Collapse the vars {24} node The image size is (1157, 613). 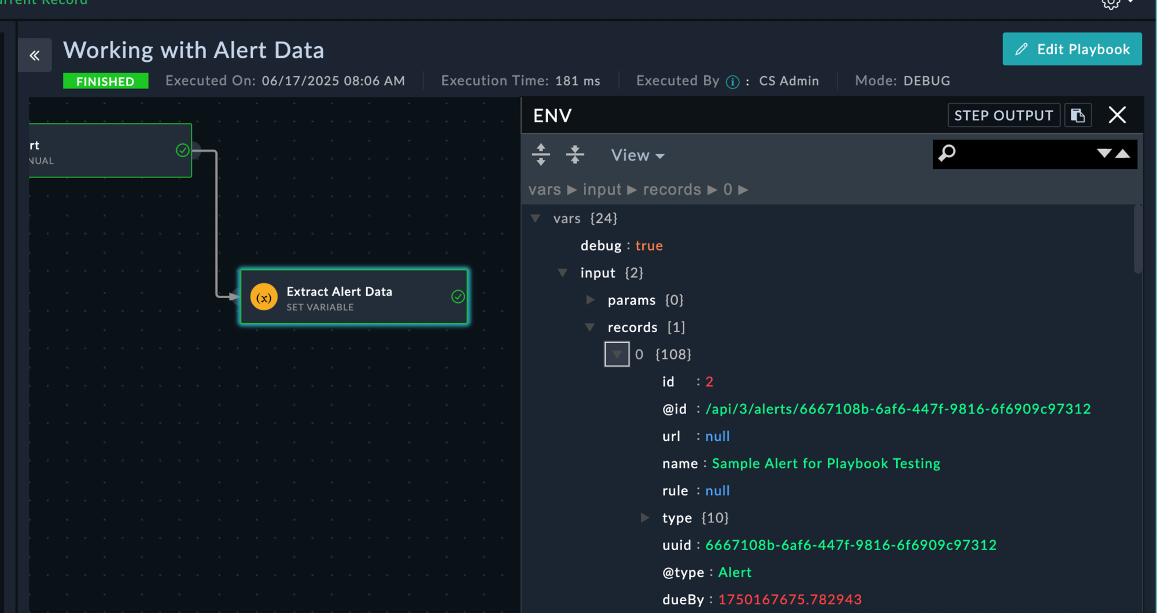point(536,218)
